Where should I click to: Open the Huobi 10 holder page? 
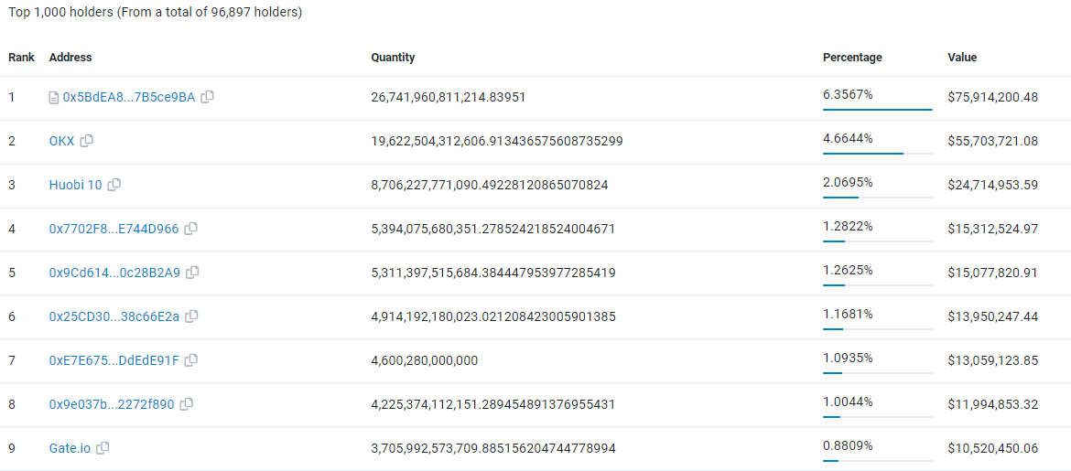coord(75,185)
